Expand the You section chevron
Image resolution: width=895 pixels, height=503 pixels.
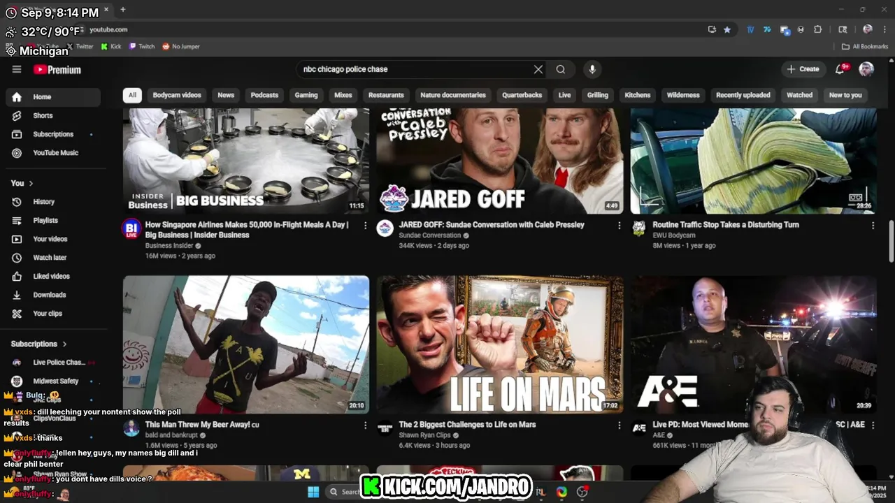31,183
